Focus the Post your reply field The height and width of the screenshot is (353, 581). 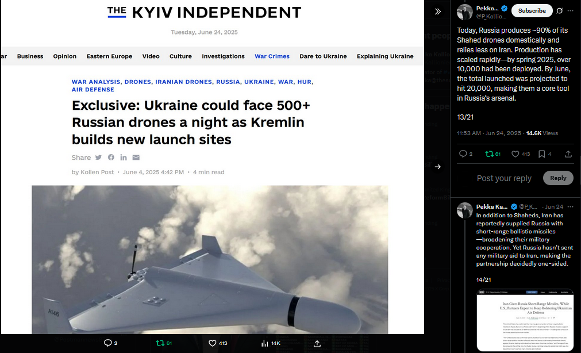click(504, 178)
